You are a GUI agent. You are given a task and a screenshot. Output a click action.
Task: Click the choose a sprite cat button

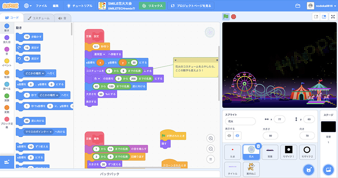coord(308,170)
